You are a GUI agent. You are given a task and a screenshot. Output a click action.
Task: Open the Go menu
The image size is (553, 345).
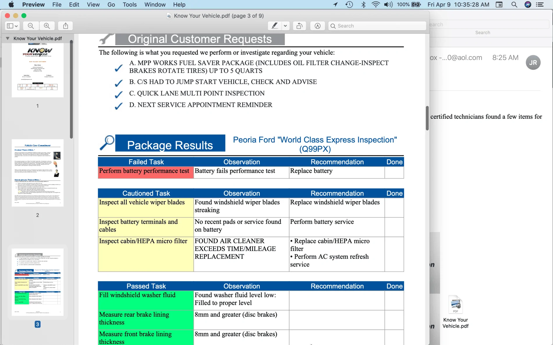tap(111, 4)
